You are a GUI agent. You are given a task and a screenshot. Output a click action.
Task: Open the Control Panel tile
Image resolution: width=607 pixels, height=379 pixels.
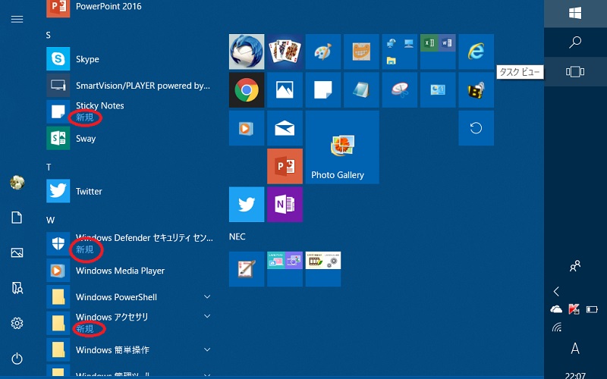[438, 89]
